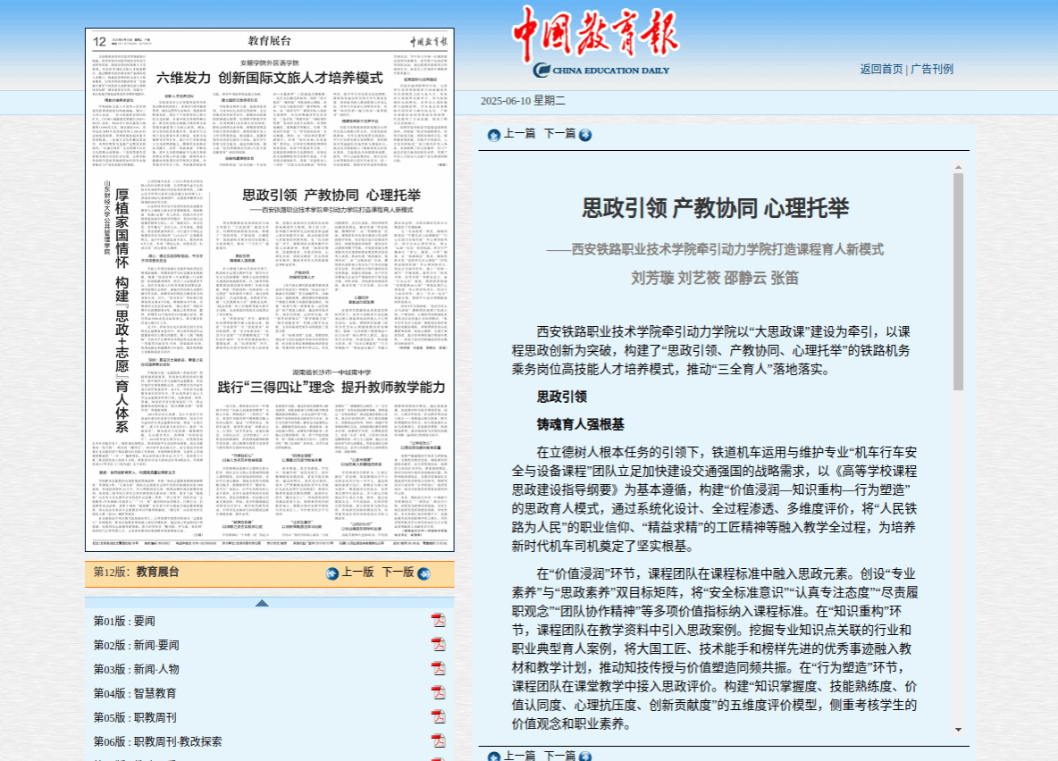Viewport: 1058px width, 761px height.
Task: Click top next article arrow icon
Action: point(585,135)
